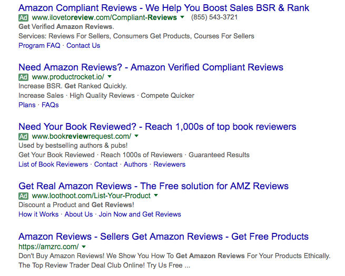Click the Ad badge beside bookreviewrequest.com

(x=23, y=136)
